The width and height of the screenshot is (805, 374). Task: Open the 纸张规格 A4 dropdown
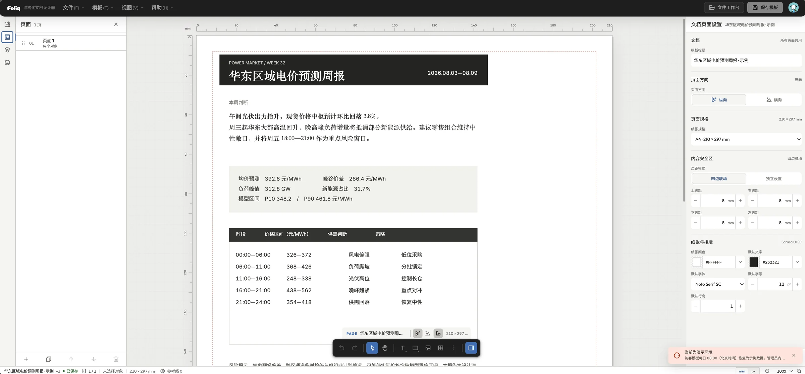click(x=746, y=139)
